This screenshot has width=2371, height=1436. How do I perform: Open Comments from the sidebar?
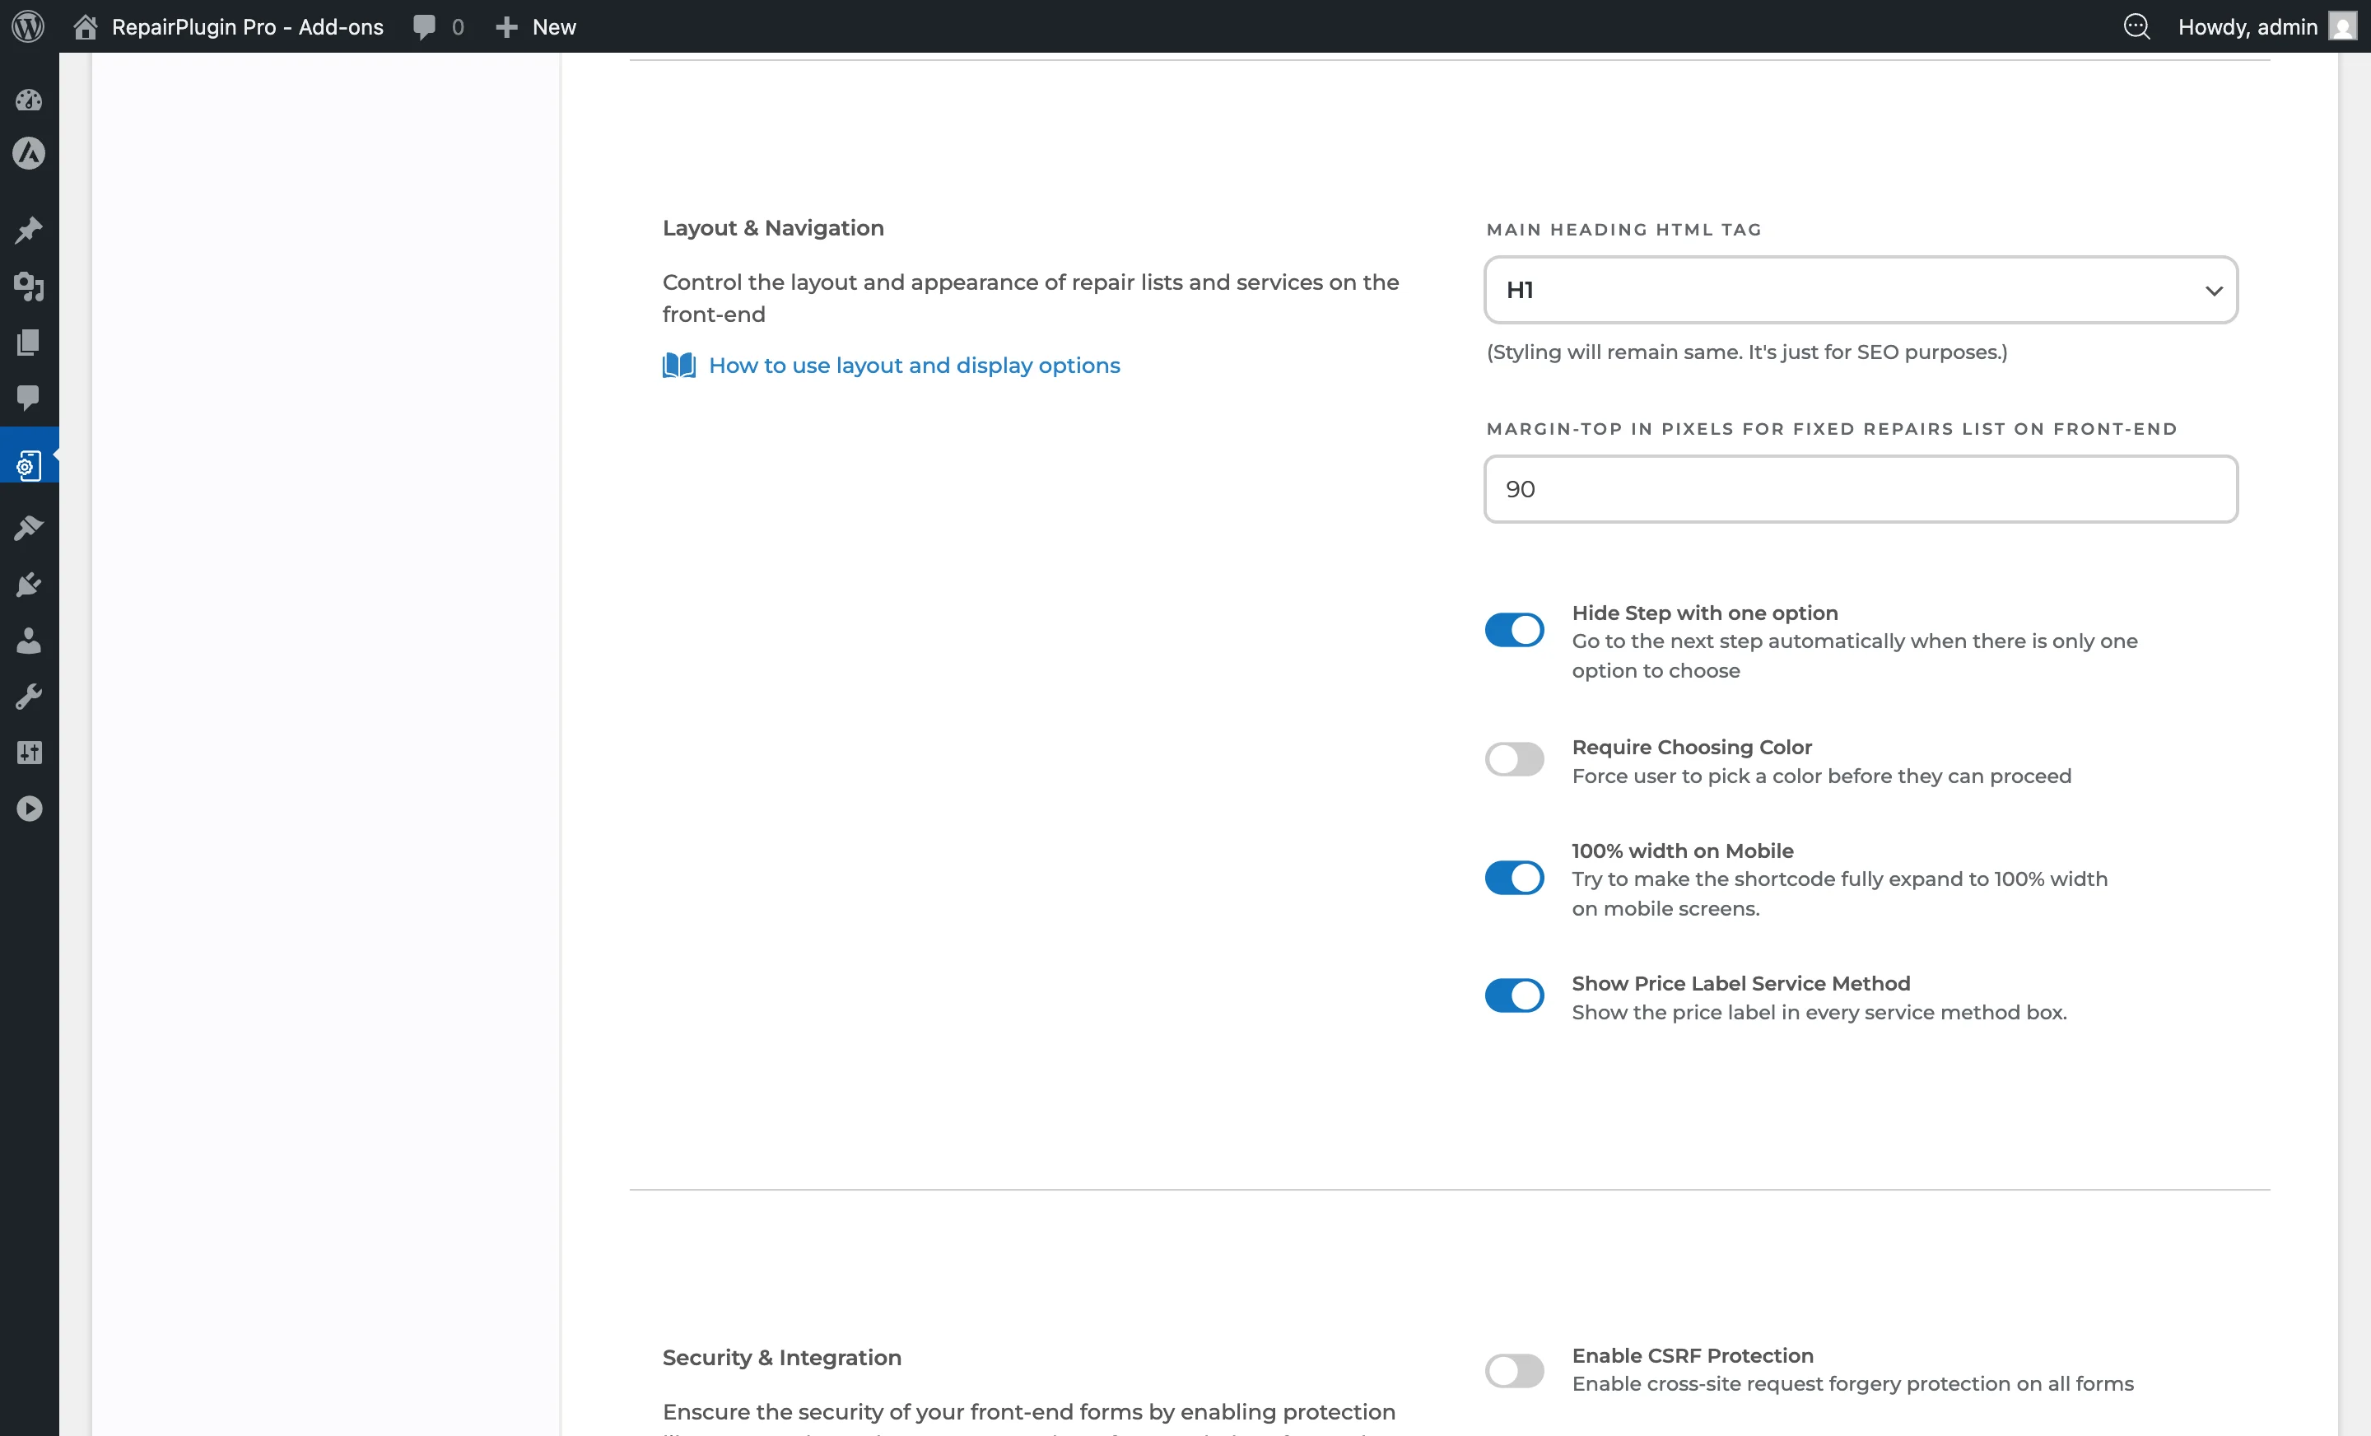pos(29,399)
